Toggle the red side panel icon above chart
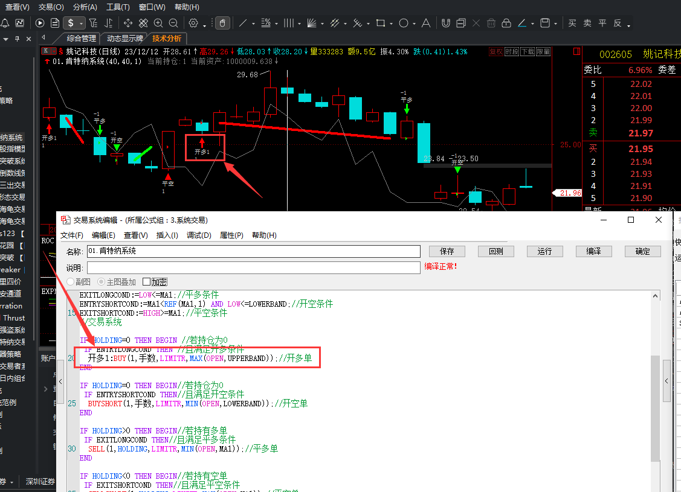Screen dimensions: 681x492 pyautogui.click(x=576, y=52)
